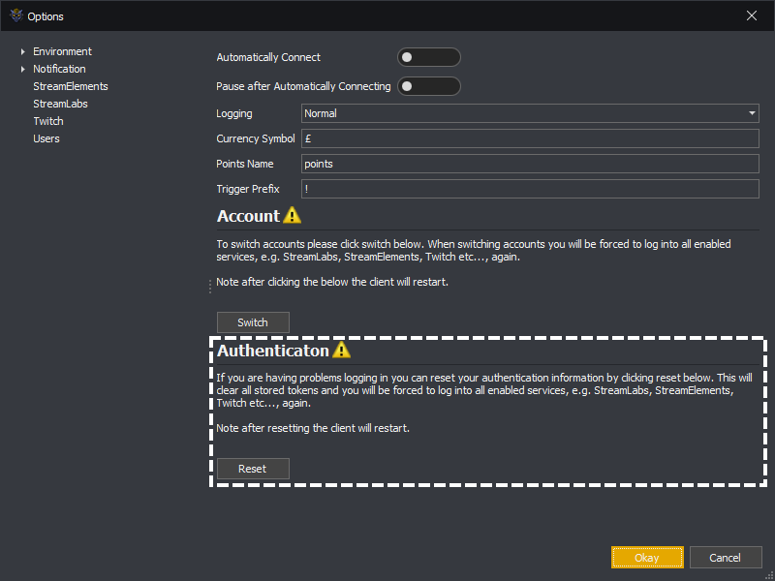Click the warning icon beside Account heading
The image size is (775, 581).
293,215
